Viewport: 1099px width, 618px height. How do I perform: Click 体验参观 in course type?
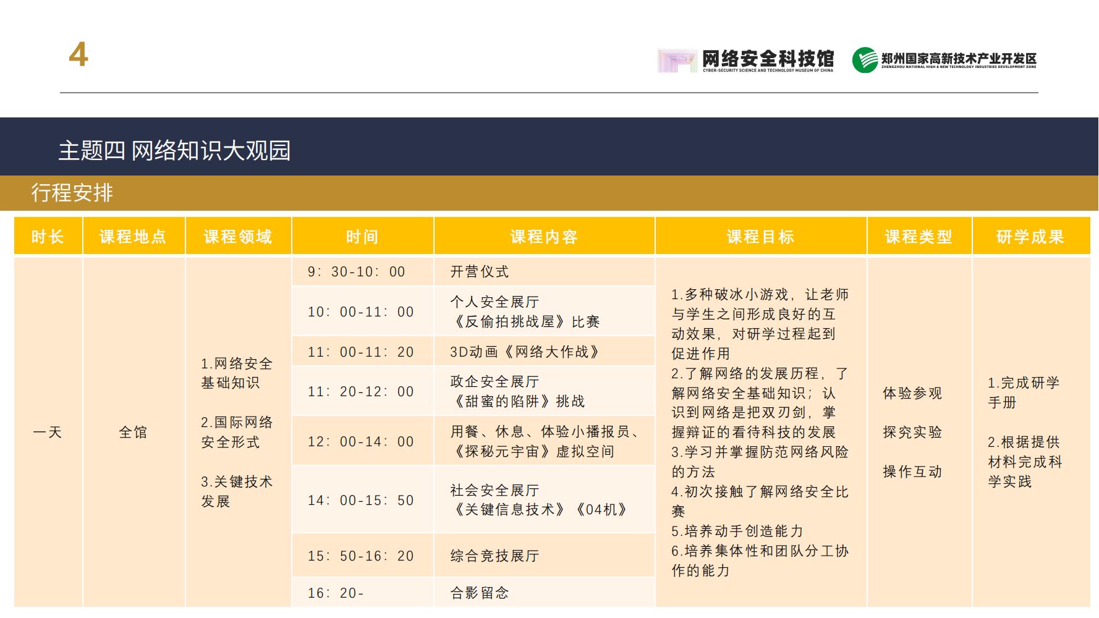point(912,393)
